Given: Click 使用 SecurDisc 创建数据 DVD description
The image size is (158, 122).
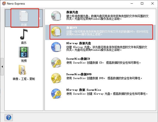Looking at the screenshot, I should point(104,78).
